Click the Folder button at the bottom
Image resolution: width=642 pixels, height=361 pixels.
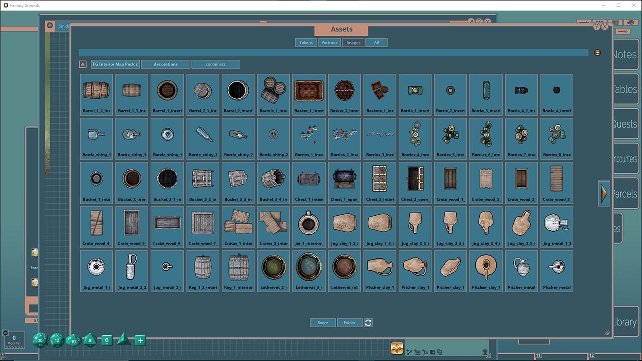coord(350,322)
